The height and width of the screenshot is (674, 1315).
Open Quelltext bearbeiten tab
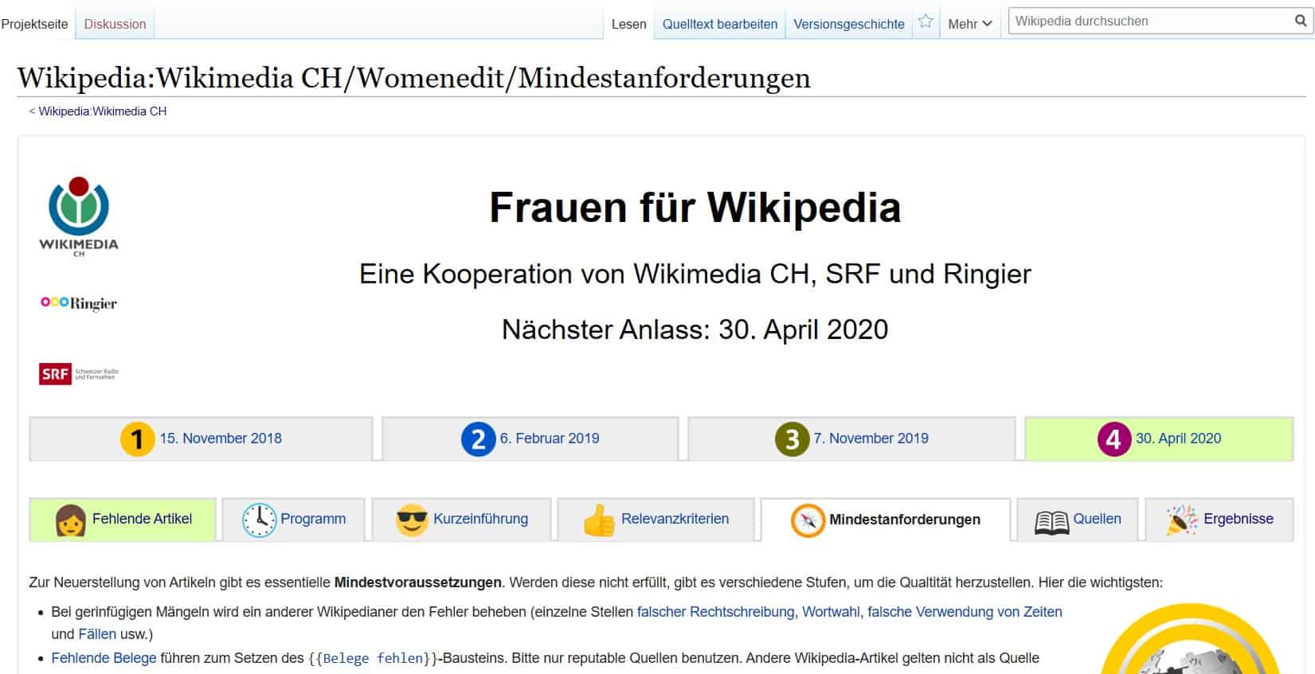[720, 24]
